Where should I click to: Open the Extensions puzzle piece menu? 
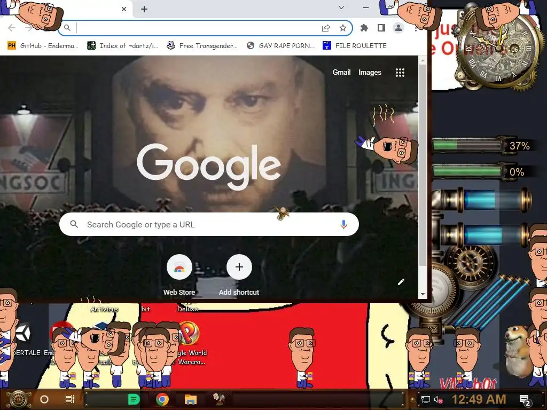[x=364, y=28]
